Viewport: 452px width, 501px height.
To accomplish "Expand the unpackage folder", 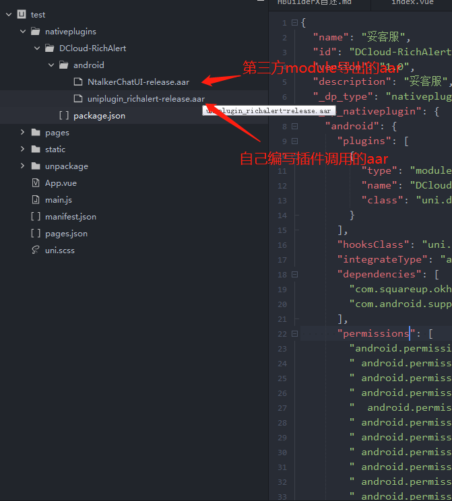I will point(23,166).
